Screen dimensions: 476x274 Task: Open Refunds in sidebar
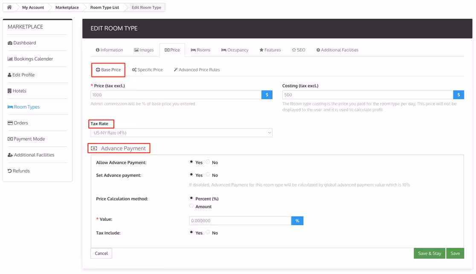pos(18,171)
